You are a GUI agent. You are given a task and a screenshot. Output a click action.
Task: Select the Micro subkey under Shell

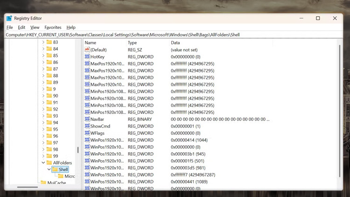(70, 176)
